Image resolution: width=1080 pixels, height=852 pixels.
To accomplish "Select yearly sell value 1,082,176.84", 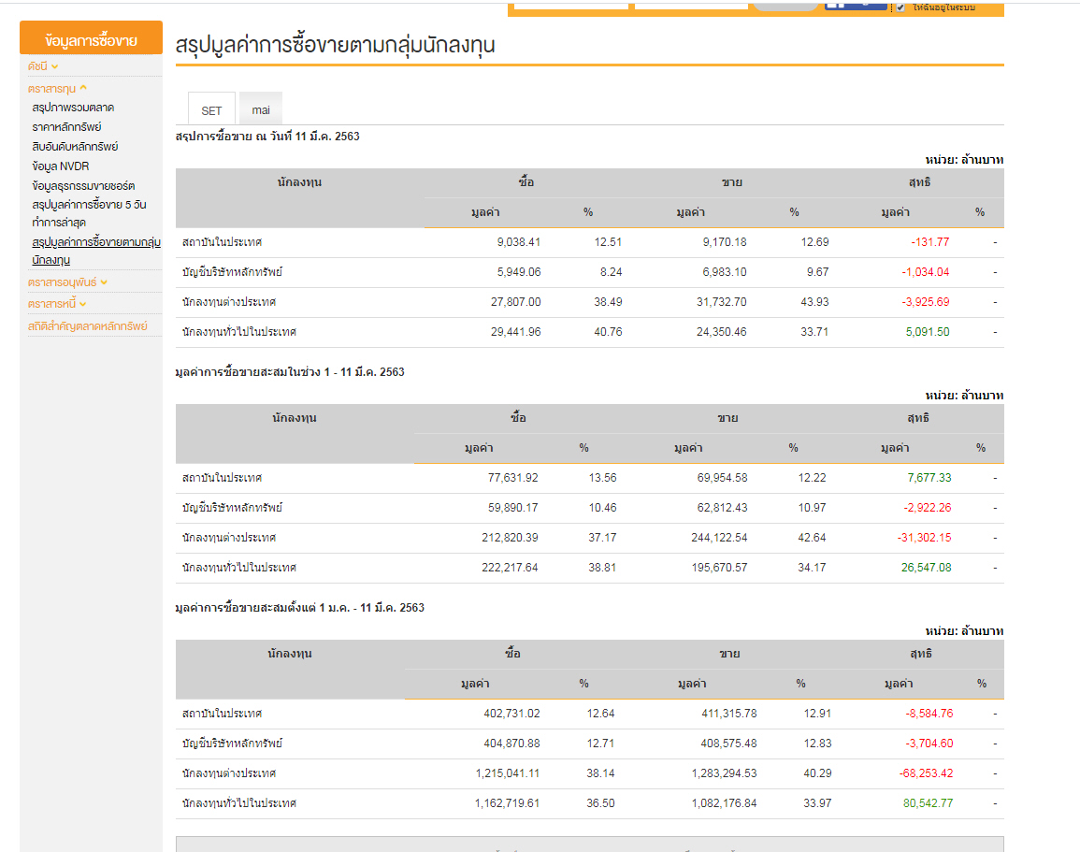I will (x=725, y=803).
